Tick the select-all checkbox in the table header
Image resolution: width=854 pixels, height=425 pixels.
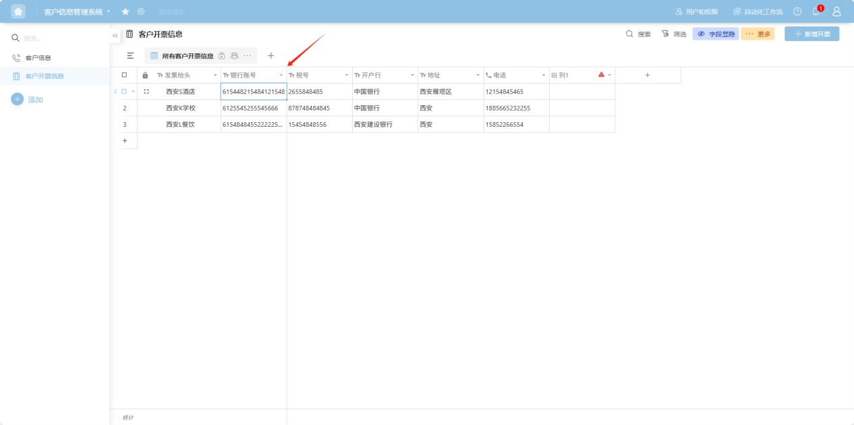coord(124,75)
